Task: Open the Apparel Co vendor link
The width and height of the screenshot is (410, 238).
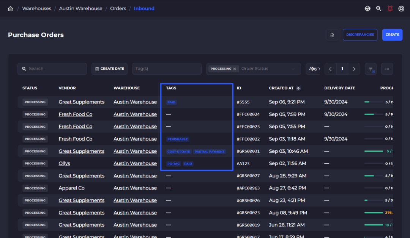Action: pyautogui.click(x=71, y=188)
